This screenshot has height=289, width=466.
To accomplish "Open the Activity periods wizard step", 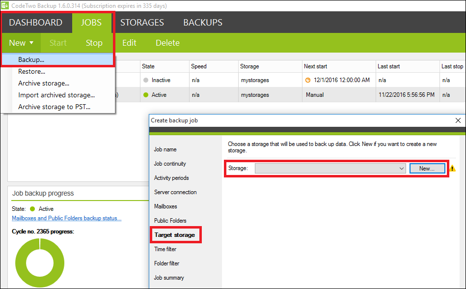I will coord(171,178).
